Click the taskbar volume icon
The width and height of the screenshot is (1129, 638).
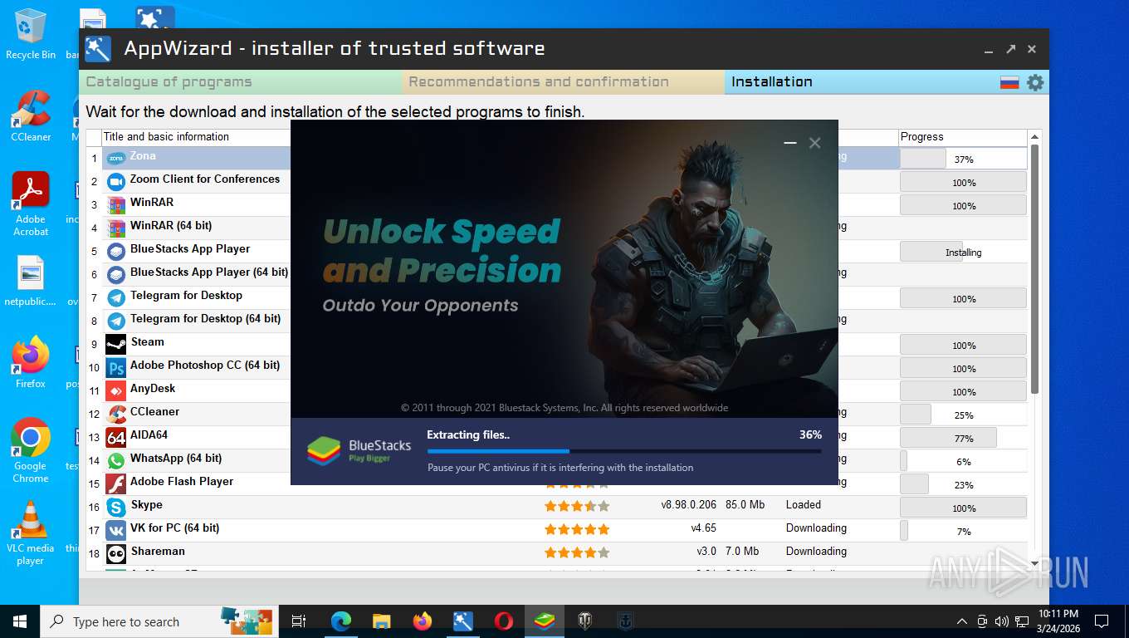[1001, 621]
